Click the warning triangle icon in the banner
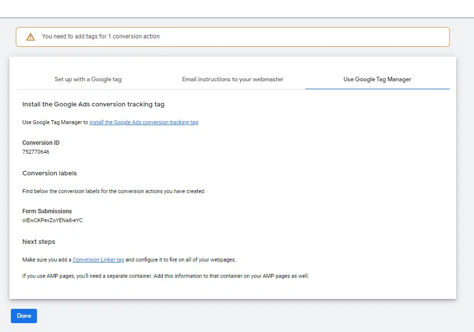 [x=31, y=37]
